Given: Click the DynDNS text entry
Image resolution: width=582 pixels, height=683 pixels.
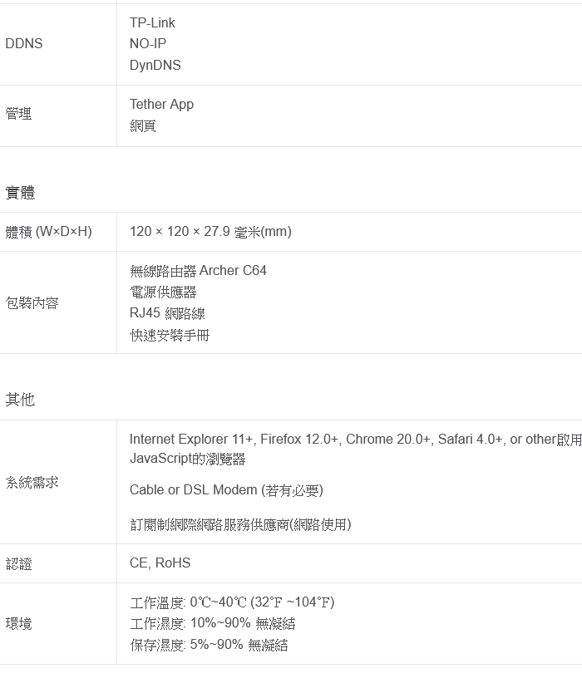Looking at the screenshot, I should [x=155, y=65].
